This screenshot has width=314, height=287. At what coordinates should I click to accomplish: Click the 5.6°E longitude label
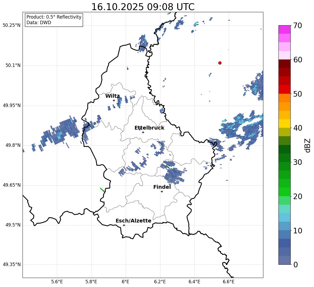(x=57, y=282)
